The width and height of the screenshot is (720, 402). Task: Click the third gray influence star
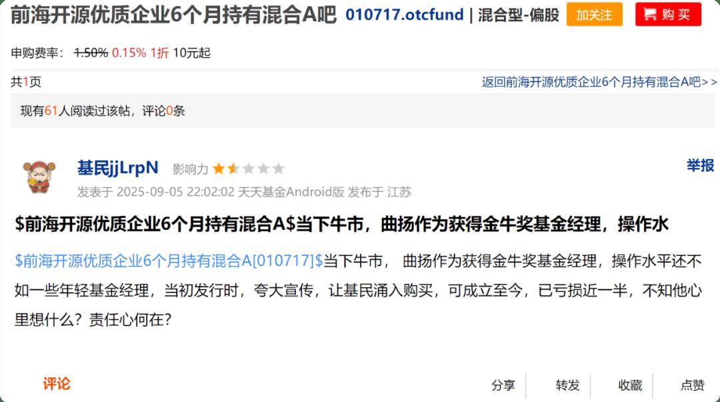point(249,169)
